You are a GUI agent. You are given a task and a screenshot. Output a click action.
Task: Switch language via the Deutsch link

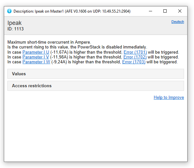[x=178, y=22]
